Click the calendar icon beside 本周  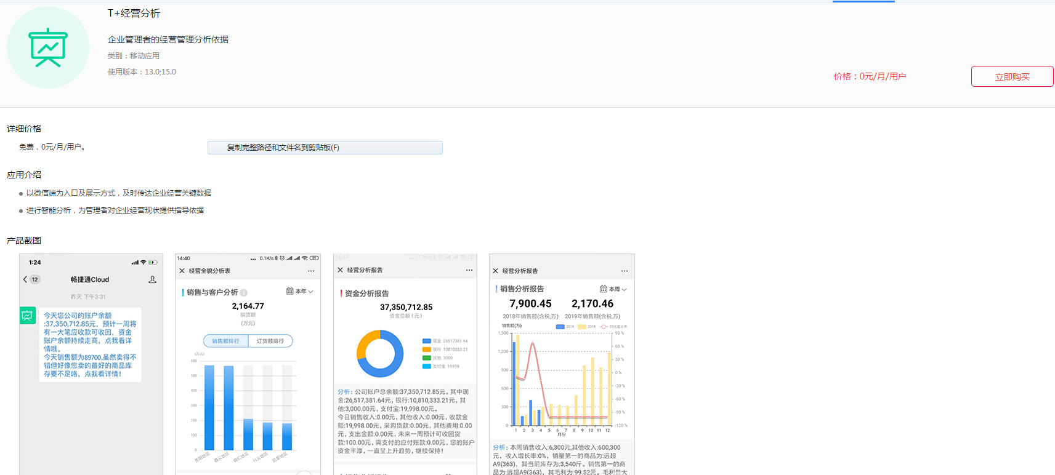(x=604, y=289)
